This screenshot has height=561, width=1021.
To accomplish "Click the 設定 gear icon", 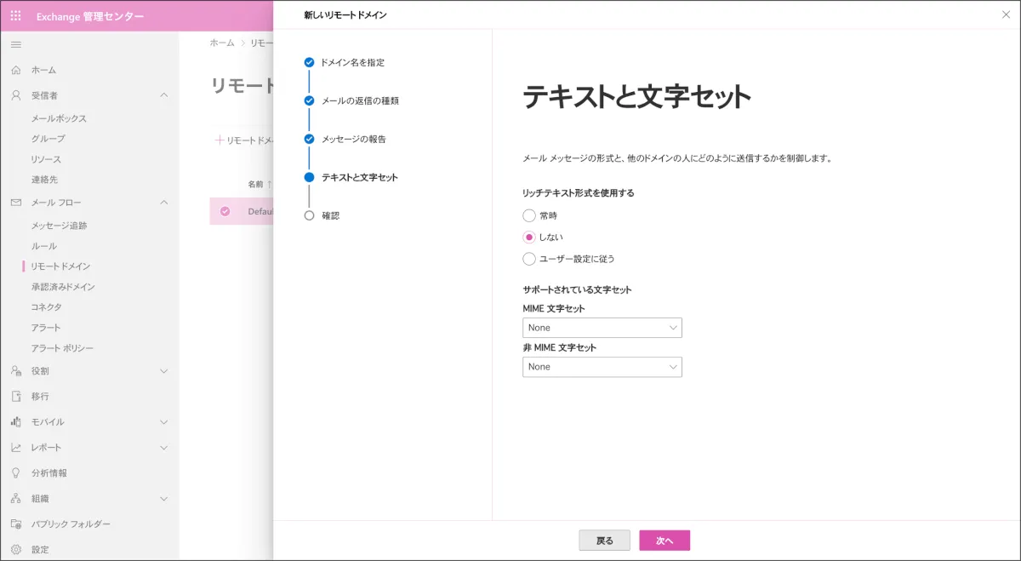I will [x=15, y=549].
